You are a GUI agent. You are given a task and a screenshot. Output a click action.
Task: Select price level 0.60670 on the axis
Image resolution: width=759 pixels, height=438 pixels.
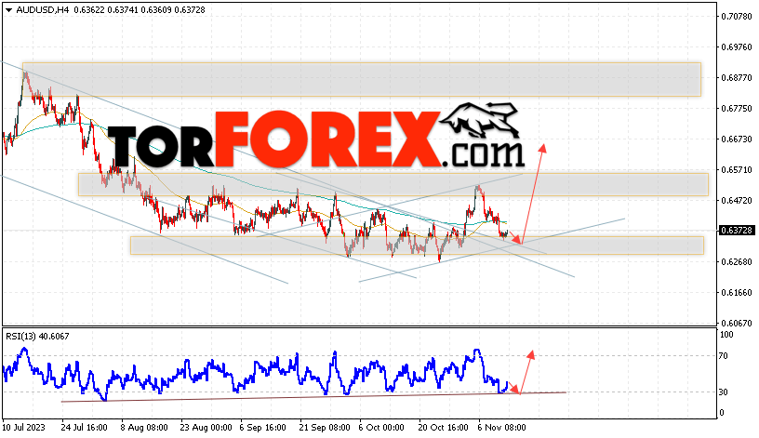tap(737, 323)
